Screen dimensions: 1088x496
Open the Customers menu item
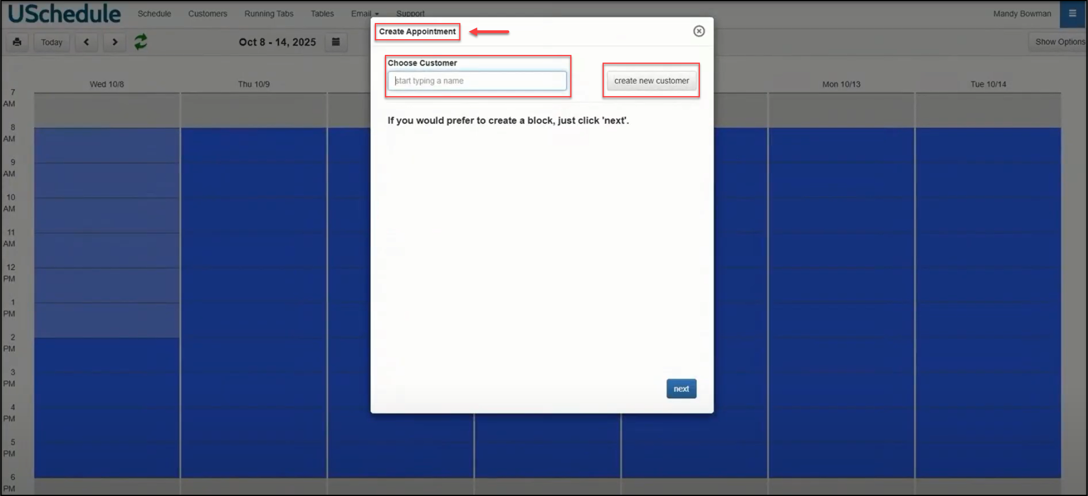[207, 13]
